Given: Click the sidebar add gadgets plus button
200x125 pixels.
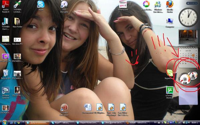Looking at the screenshot, I should [x=188, y=3].
